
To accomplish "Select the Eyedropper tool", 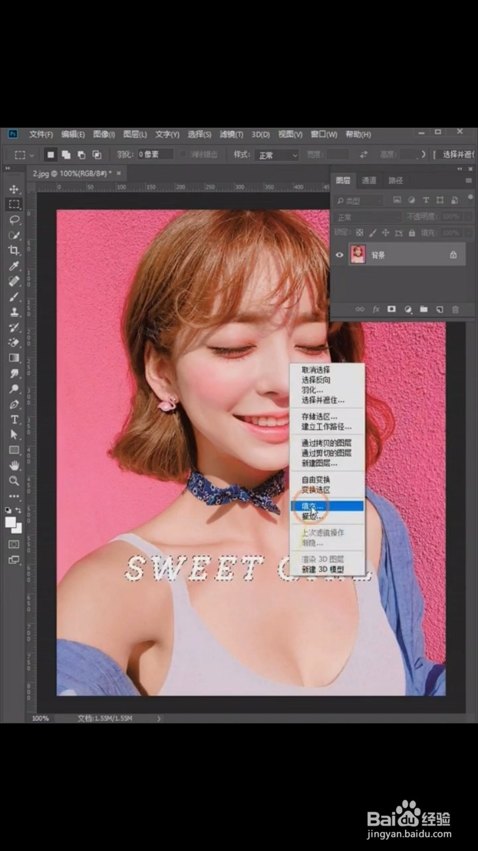I will coord(14,265).
